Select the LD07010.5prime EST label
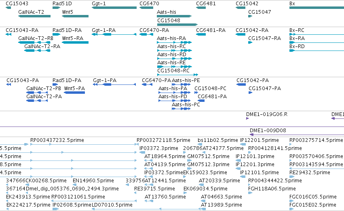Image resolution: width=344 pixels, height=211 pixels. pos(112,205)
